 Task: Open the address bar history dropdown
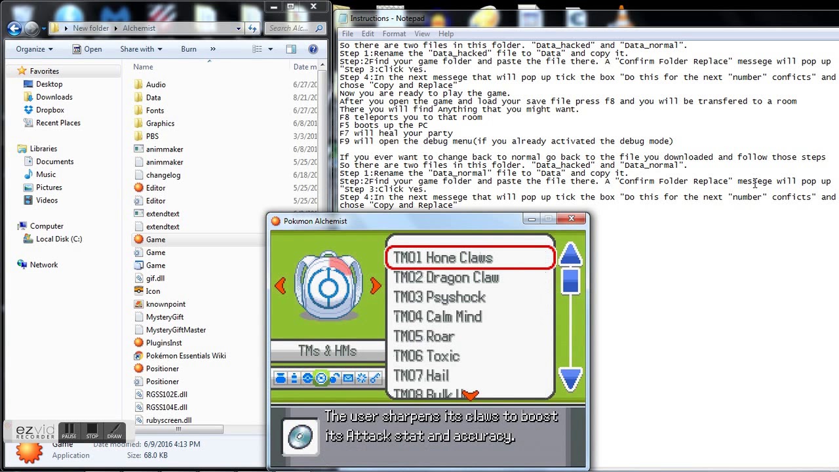(239, 28)
